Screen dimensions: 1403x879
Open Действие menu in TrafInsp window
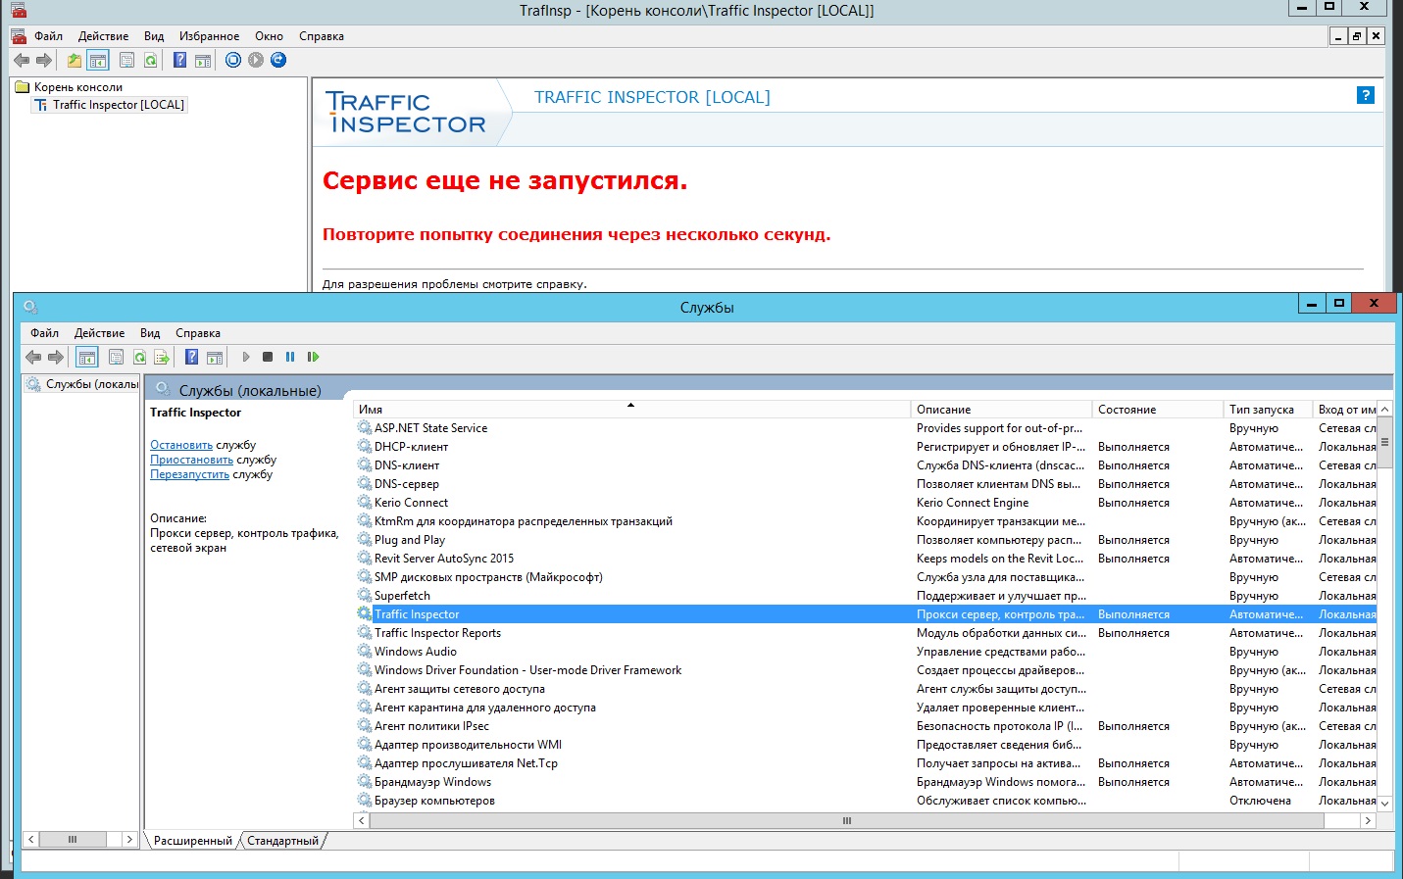coord(104,36)
